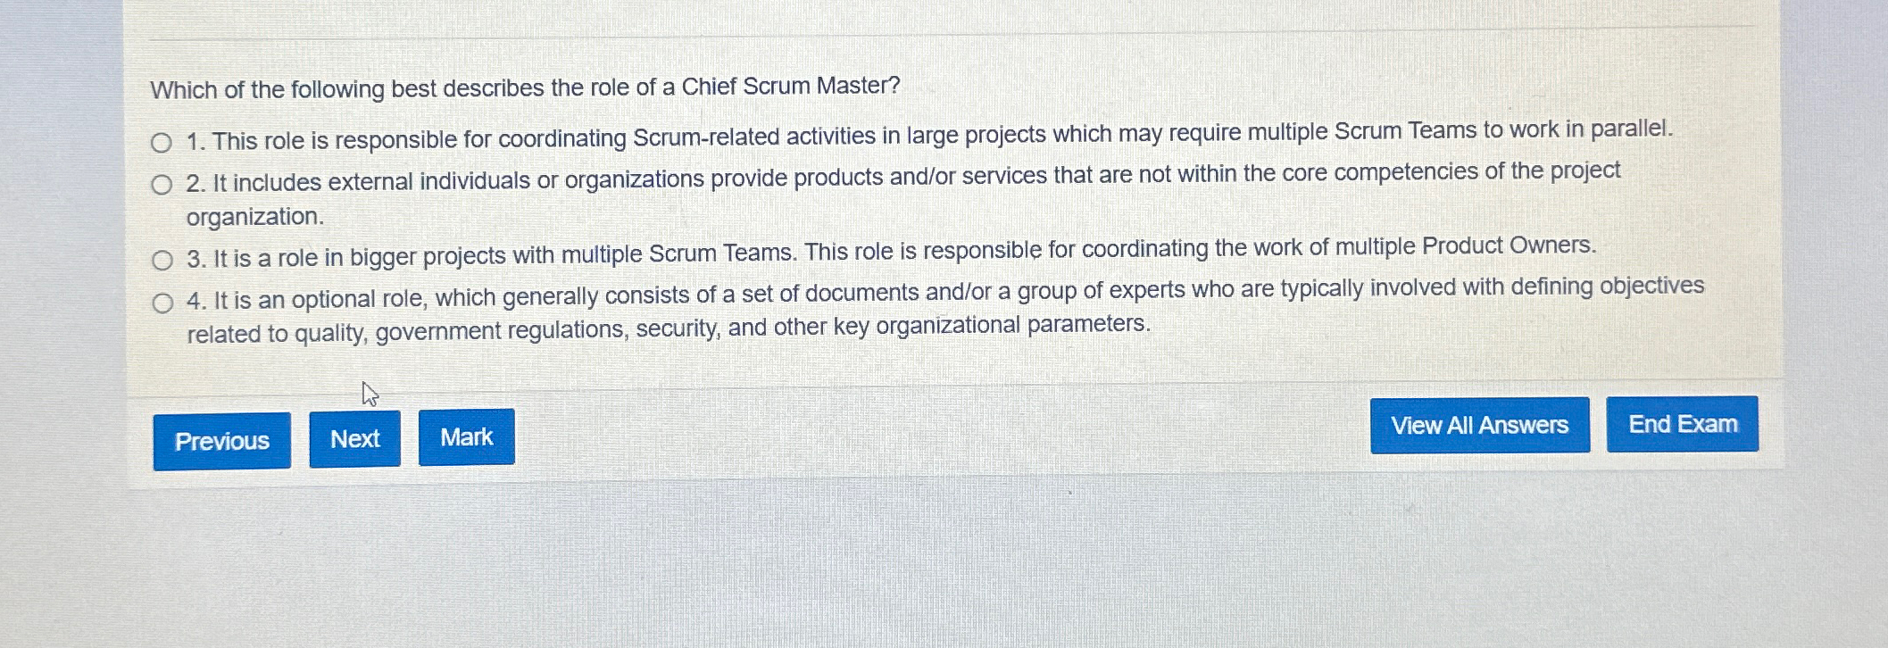Select the radio button for answer option 2
The width and height of the screenshot is (1888, 648).
point(162,181)
